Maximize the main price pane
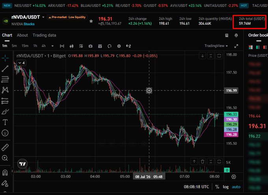This screenshot has width=268, height=195. tap(219, 56)
